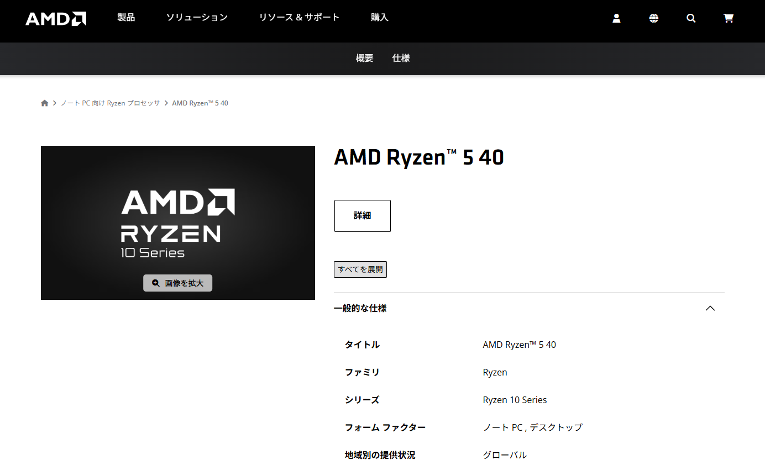765x476 pixels.
Task: Click the ファミリ spec label
Action: point(363,373)
